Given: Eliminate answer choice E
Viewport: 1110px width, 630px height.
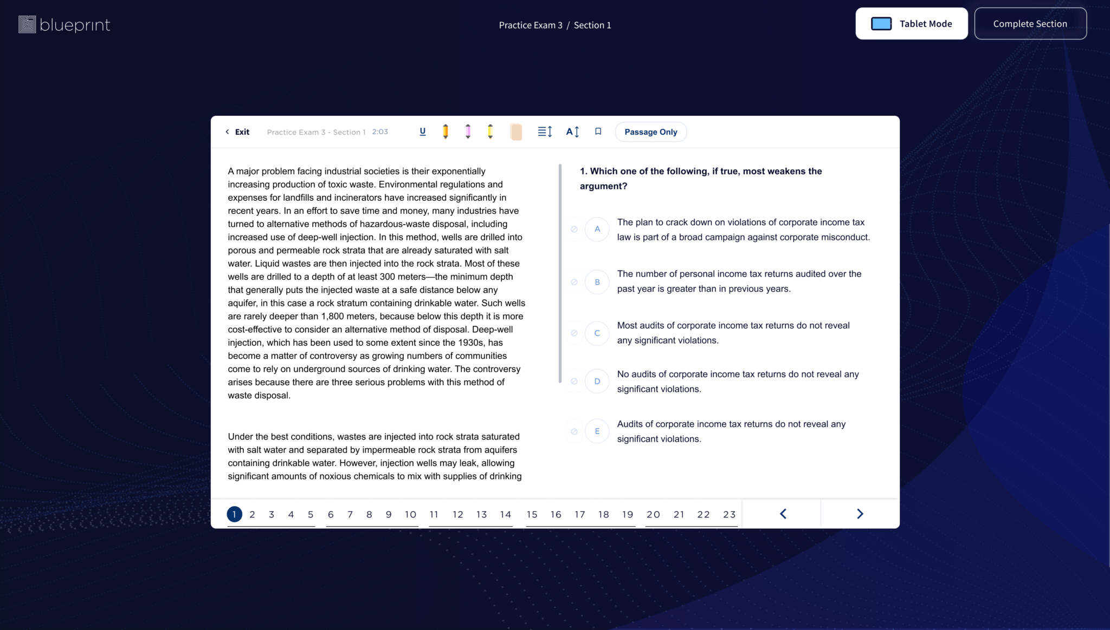Looking at the screenshot, I should [x=574, y=432].
